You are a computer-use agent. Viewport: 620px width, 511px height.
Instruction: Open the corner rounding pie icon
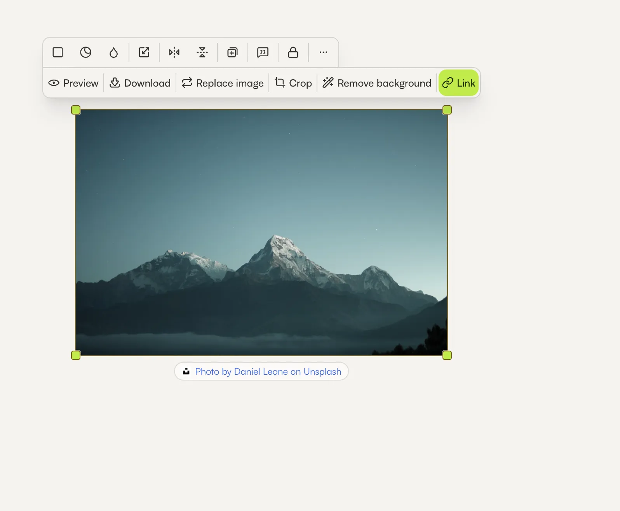[85, 52]
